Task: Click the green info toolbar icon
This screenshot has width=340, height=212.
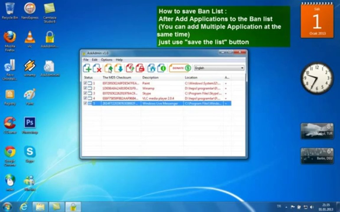Action: click(161, 68)
